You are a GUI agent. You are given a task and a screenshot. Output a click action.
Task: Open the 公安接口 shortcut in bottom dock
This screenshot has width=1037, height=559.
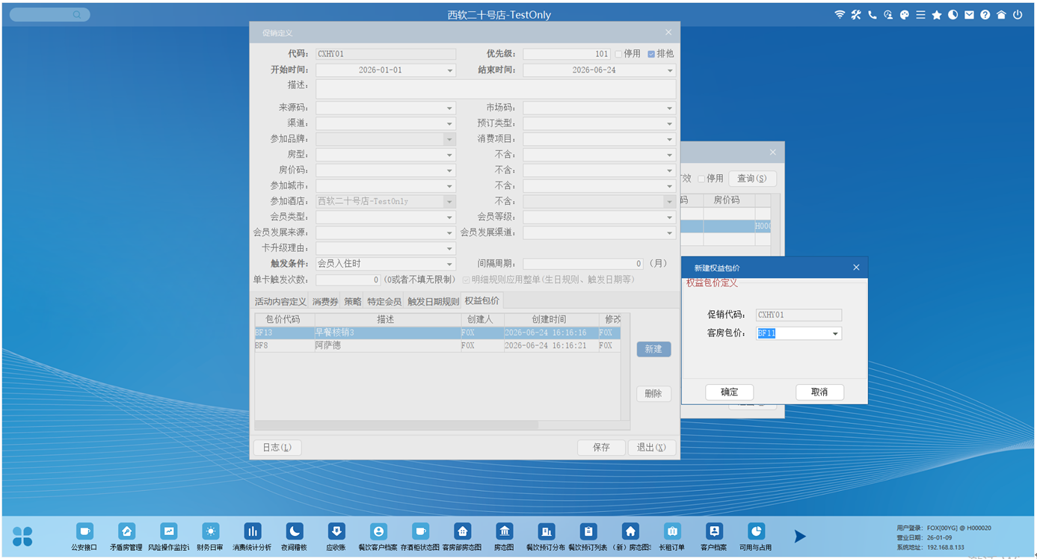(84, 531)
